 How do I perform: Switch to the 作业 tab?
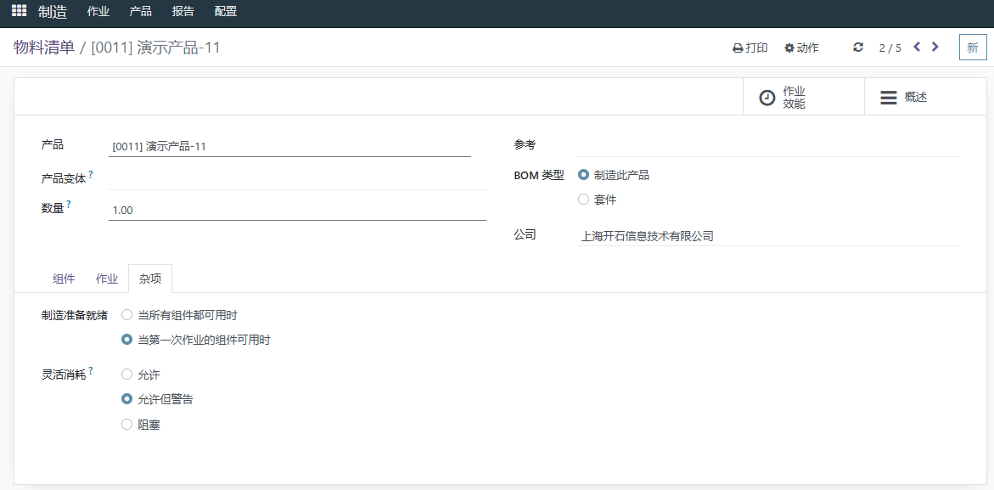click(106, 279)
